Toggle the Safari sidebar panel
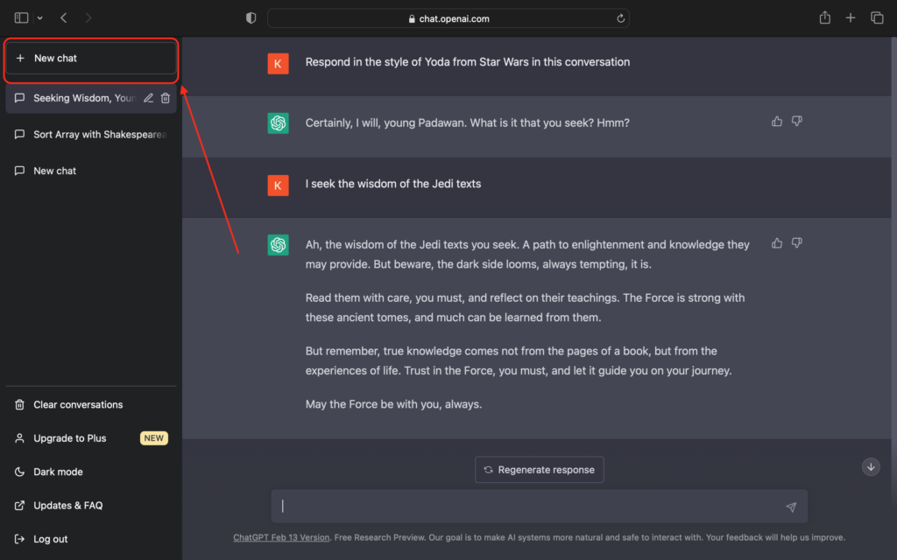The width and height of the screenshot is (897, 560). click(x=21, y=17)
